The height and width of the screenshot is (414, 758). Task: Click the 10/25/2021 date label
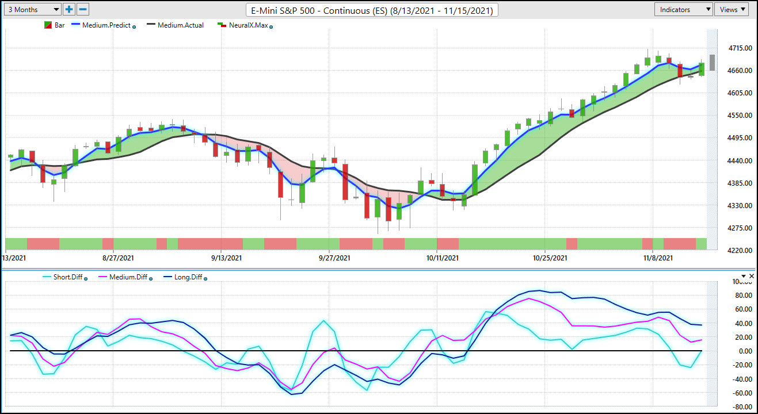point(550,259)
